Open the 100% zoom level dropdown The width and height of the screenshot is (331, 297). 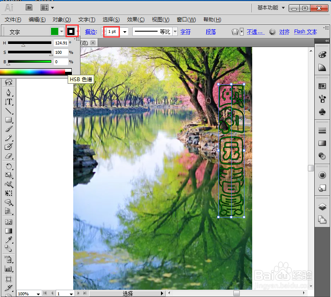(38, 294)
